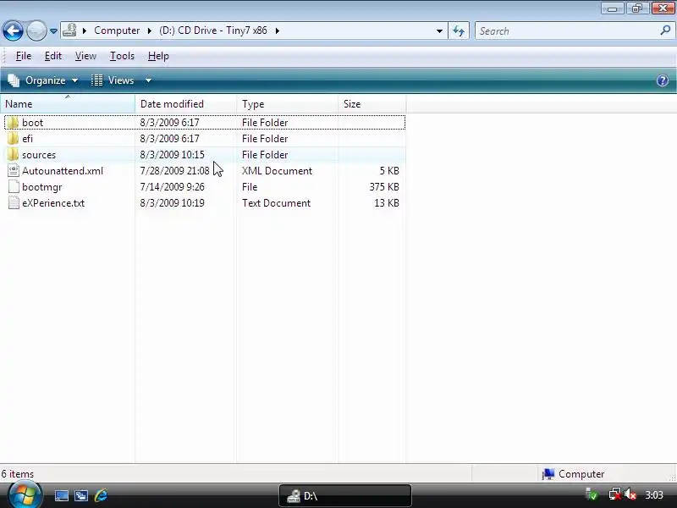Open the Help menu

pyautogui.click(x=158, y=56)
